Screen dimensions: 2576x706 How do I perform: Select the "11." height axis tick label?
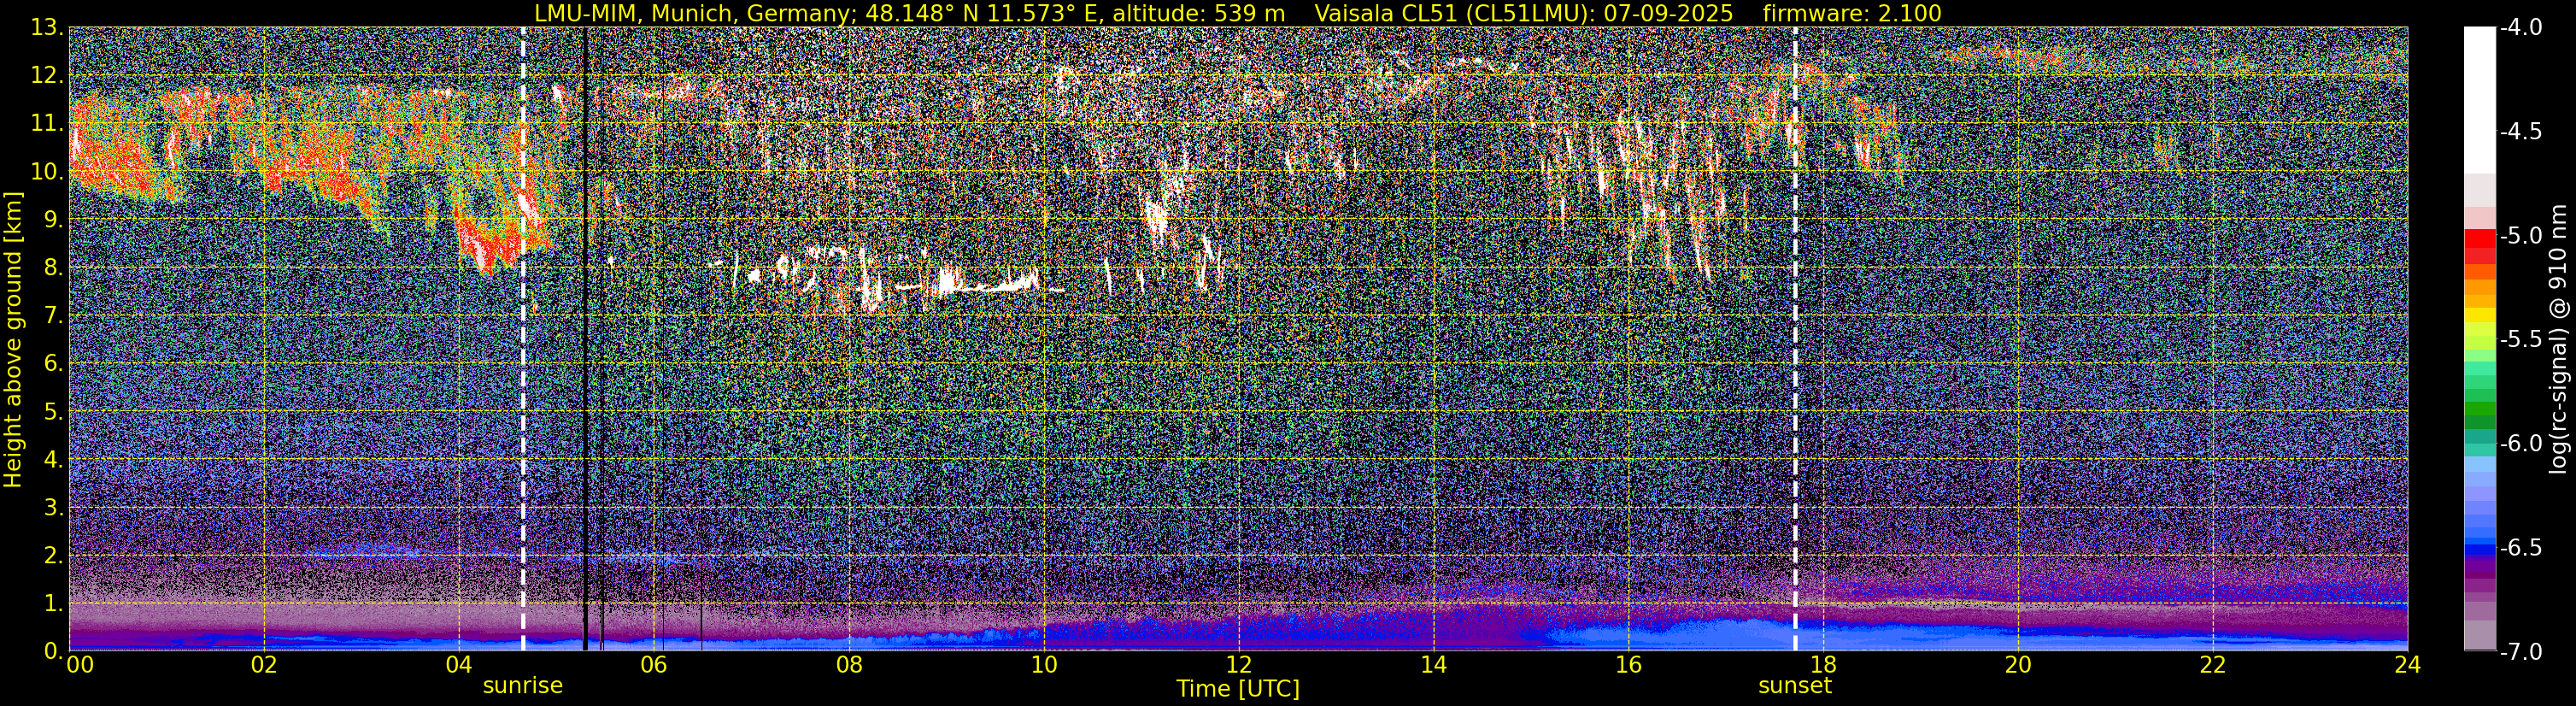[x=48, y=123]
